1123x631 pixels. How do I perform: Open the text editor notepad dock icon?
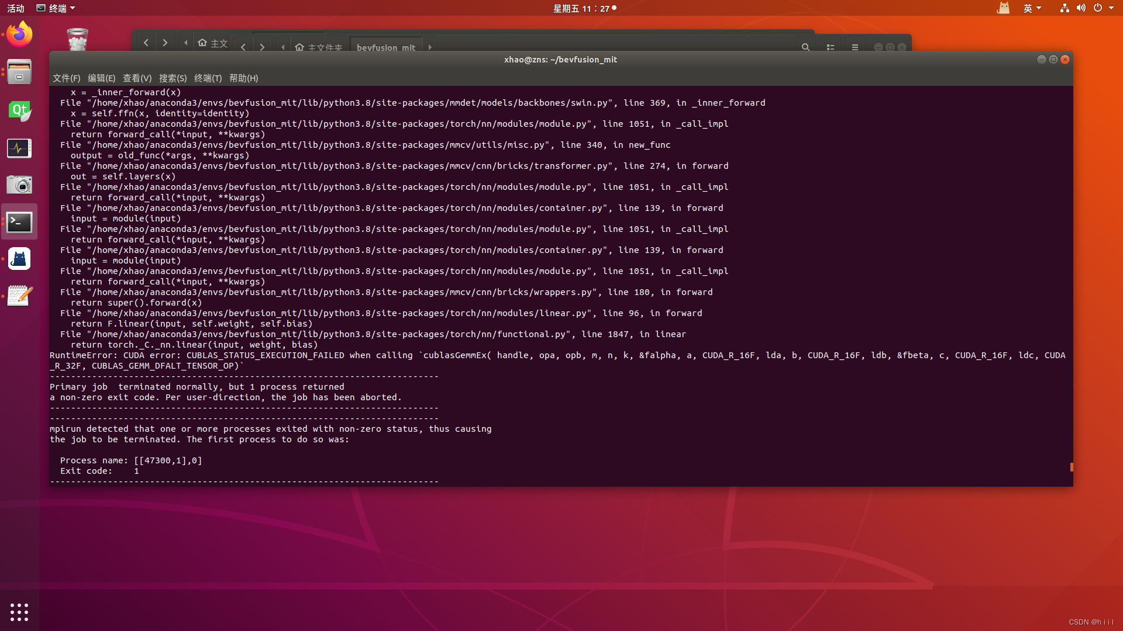pyautogui.click(x=19, y=296)
